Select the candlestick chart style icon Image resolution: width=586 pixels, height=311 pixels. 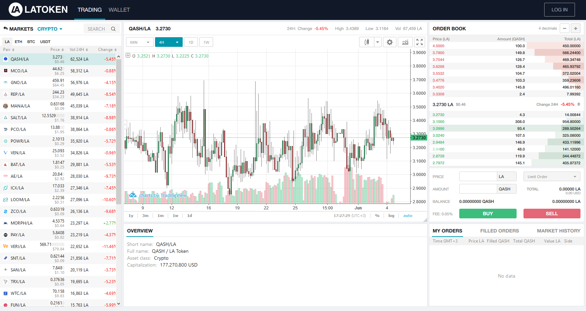(366, 42)
